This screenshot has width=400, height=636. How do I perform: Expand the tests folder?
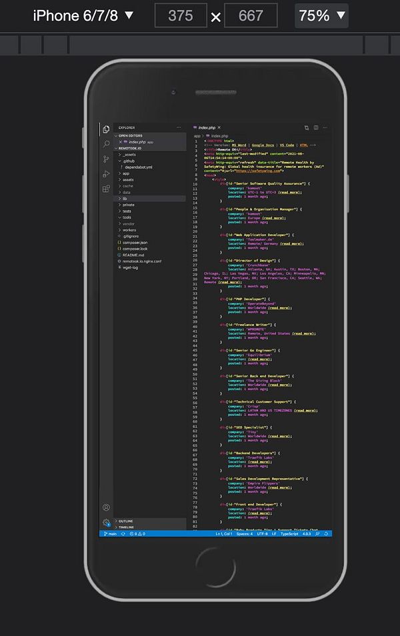(x=125, y=211)
